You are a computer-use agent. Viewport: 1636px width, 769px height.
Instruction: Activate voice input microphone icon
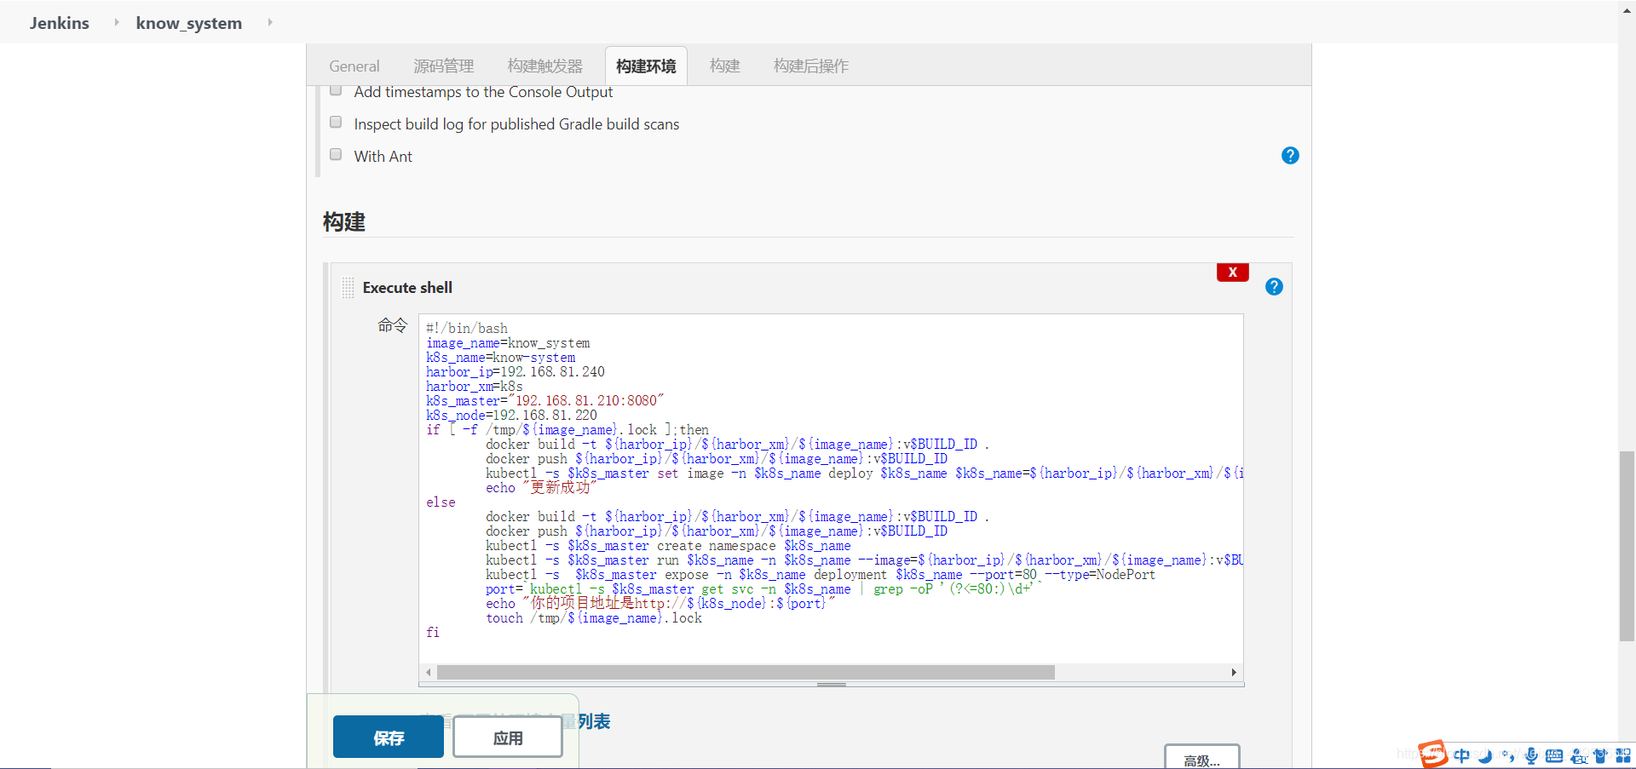[1531, 755]
